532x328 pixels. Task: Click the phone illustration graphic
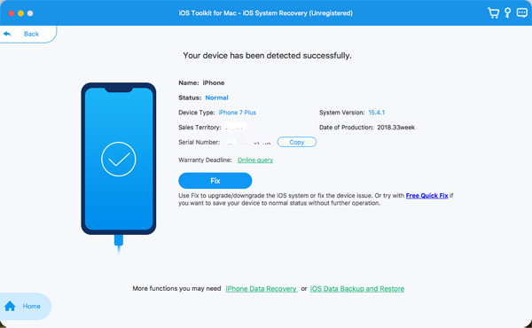[119, 159]
